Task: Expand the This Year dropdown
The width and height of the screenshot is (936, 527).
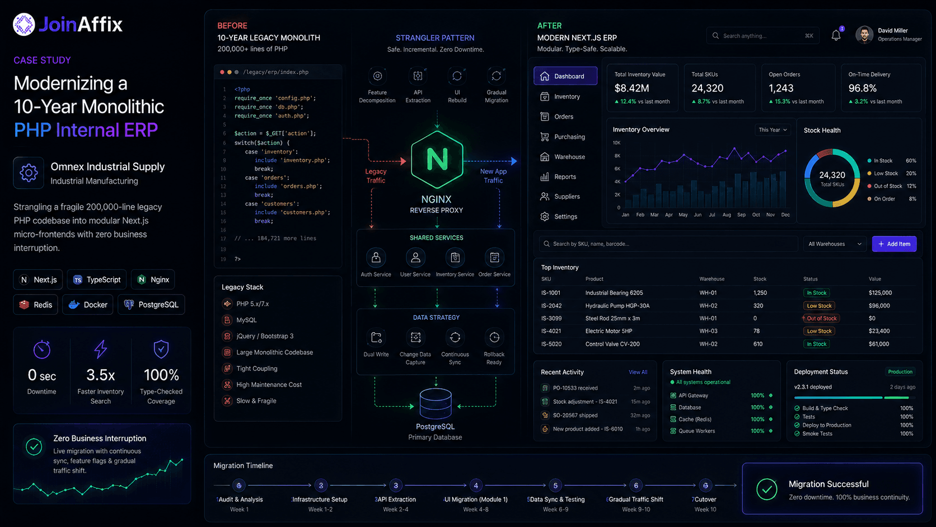Action: coord(773,130)
